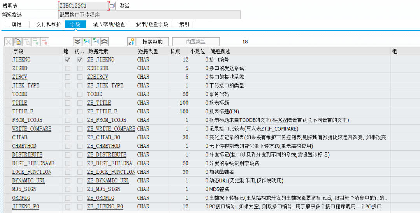Screen dimensions: 420x213
Task: Click the 数据类型 column header
Action: click(153, 51)
